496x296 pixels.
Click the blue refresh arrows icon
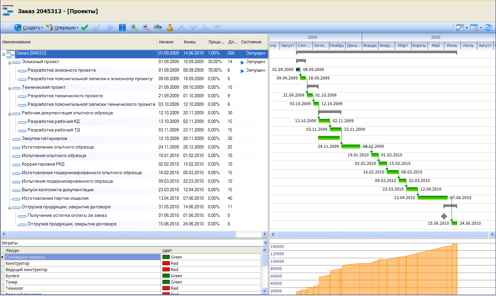point(488,28)
